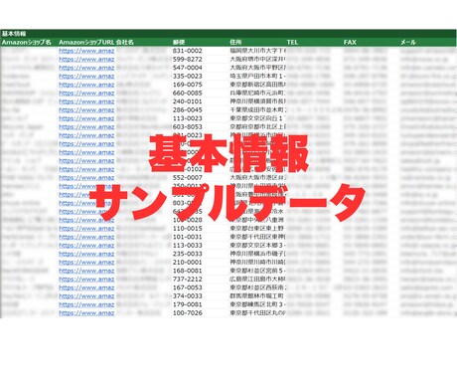
Task: Select address cell 東京都杉並区西荻南
Action: pyautogui.click(x=257, y=287)
